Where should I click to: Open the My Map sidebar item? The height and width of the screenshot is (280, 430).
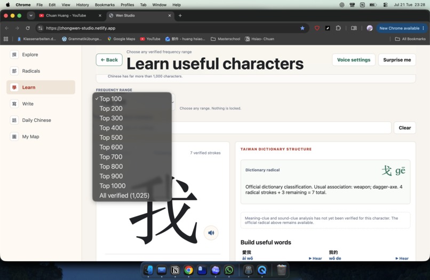41,137
